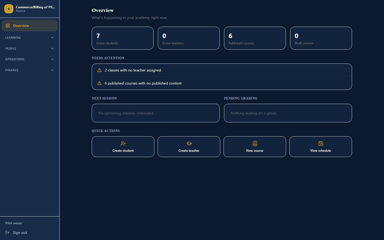This screenshot has width=384, height=240.
Task: Open '6 published courses with no published content' alert
Action: tap(222, 83)
